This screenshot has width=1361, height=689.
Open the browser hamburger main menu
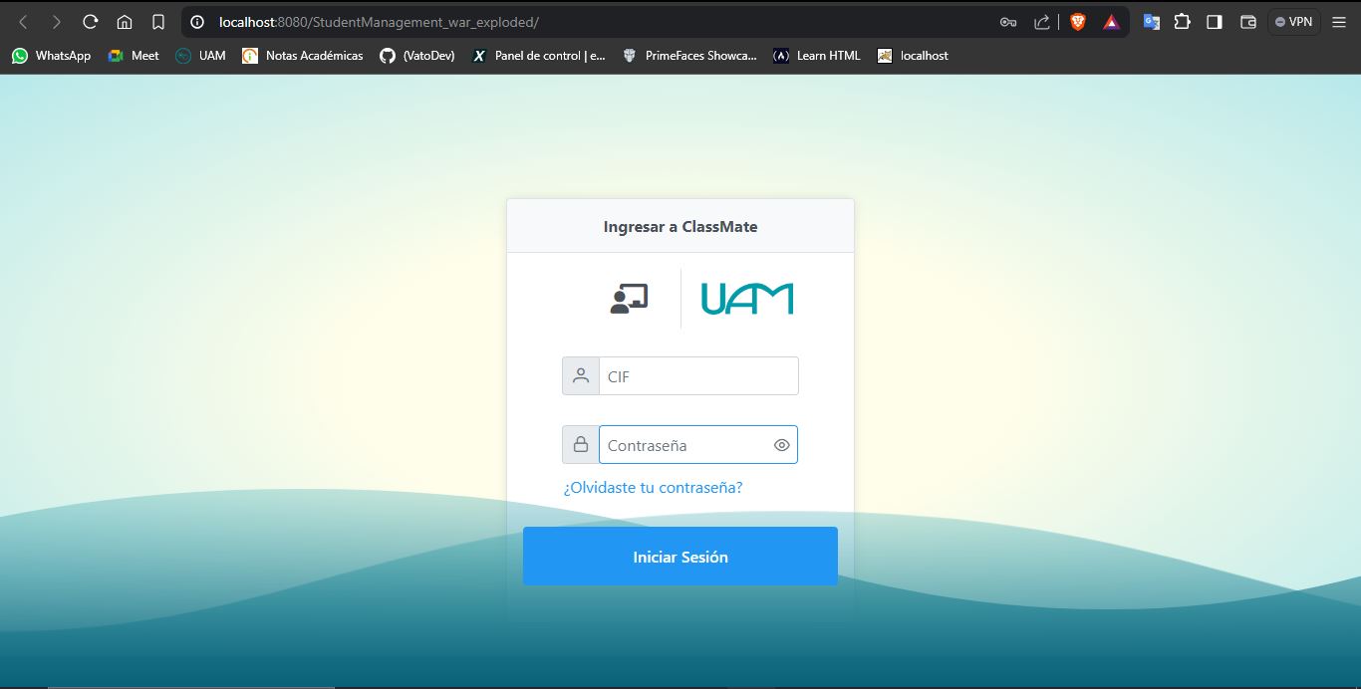(x=1339, y=22)
